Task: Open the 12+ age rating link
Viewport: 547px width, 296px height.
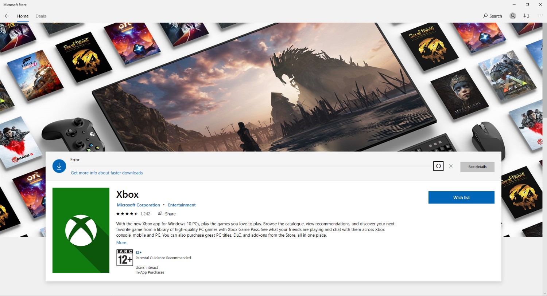Action: tap(139, 252)
